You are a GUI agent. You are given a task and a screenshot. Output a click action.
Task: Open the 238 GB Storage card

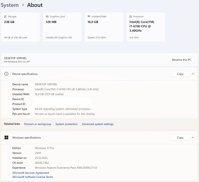pyautogui.click(x=20, y=27)
